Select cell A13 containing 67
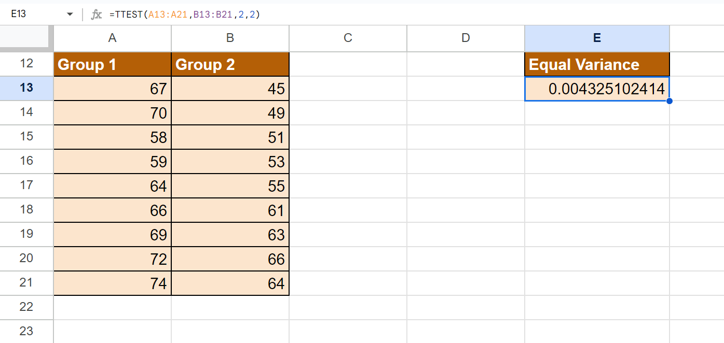The height and width of the screenshot is (343, 724). (x=113, y=89)
